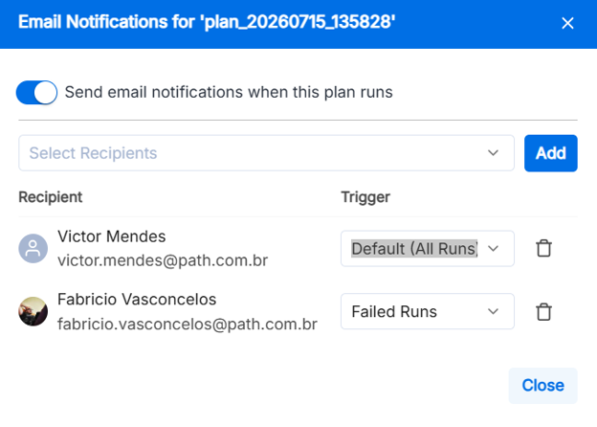
Task: Turn off email notifications toggle switch
Action: 36,92
